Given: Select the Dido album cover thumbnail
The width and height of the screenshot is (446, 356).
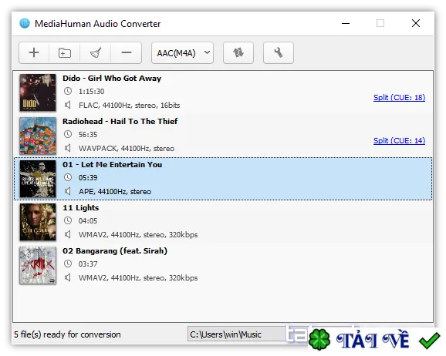Looking at the screenshot, I should pyautogui.click(x=38, y=92).
